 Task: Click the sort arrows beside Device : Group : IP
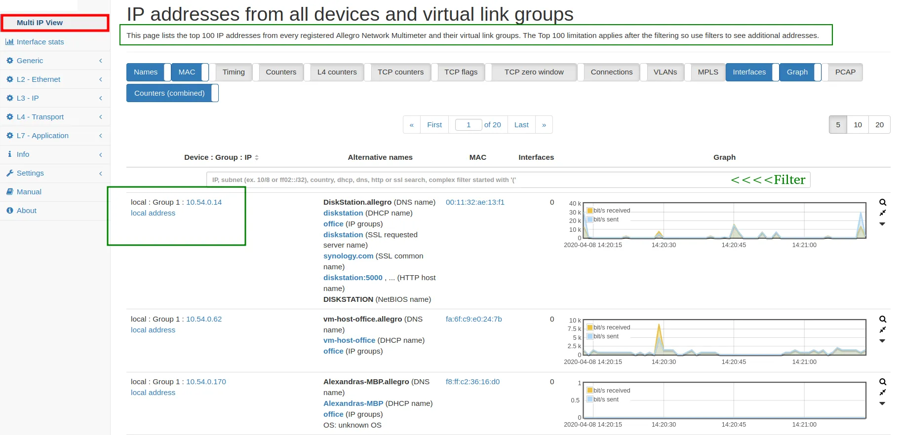pyautogui.click(x=257, y=157)
